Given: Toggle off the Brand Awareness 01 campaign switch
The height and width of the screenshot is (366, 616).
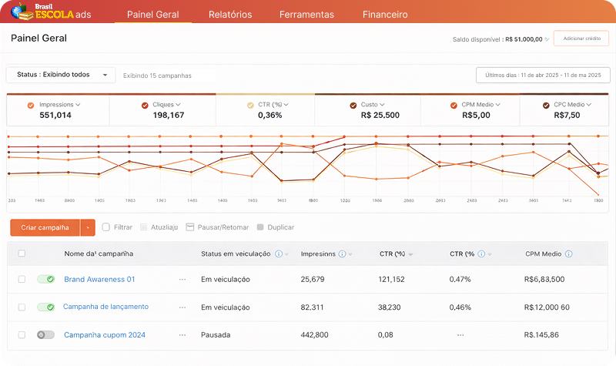Looking at the screenshot, I should (45, 279).
